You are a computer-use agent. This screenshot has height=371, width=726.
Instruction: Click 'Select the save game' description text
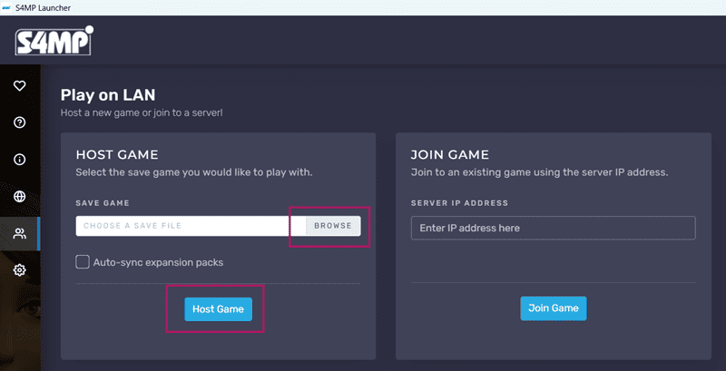point(194,173)
